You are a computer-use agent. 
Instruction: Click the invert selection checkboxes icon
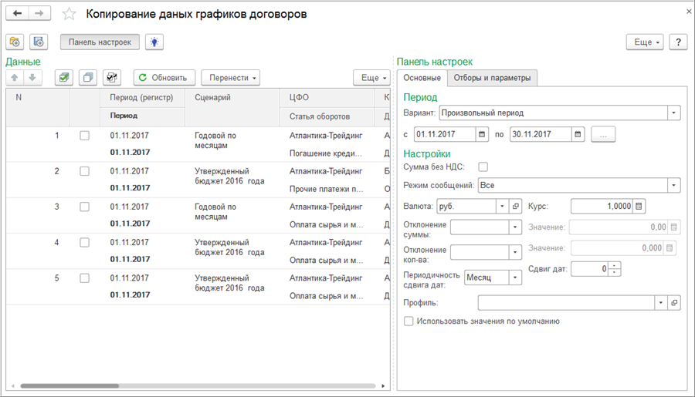(x=112, y=78)
